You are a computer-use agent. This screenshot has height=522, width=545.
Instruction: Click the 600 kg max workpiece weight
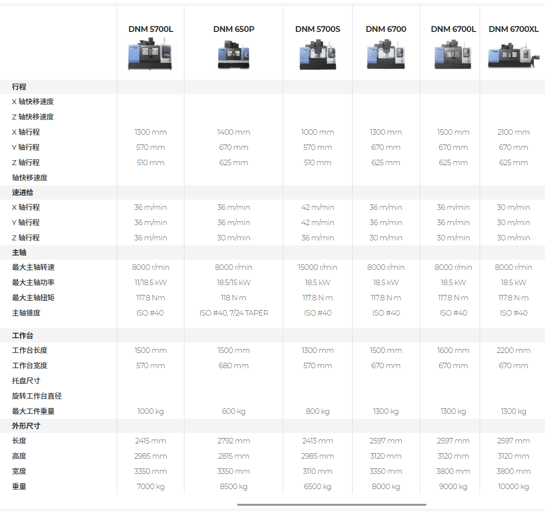pos(234,411)
